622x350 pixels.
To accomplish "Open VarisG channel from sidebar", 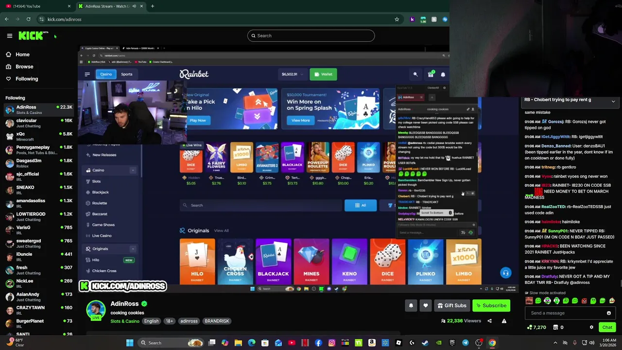I will tap(39, 230).
